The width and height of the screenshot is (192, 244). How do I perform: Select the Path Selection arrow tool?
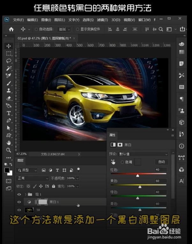point(9,128)
